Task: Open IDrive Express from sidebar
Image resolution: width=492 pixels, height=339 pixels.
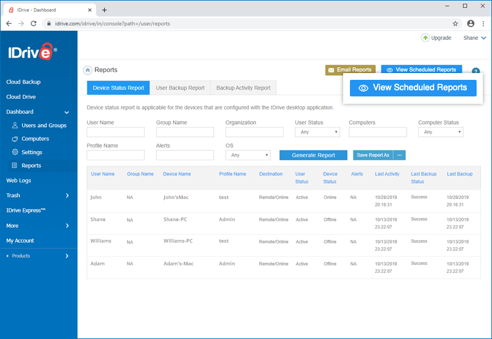Action: click(x=26, y=210)
